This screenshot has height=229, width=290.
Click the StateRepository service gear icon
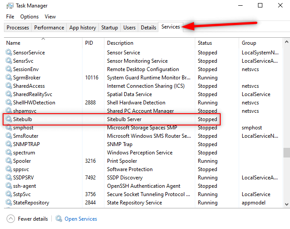pyautogui.click(x=9, y=203)
